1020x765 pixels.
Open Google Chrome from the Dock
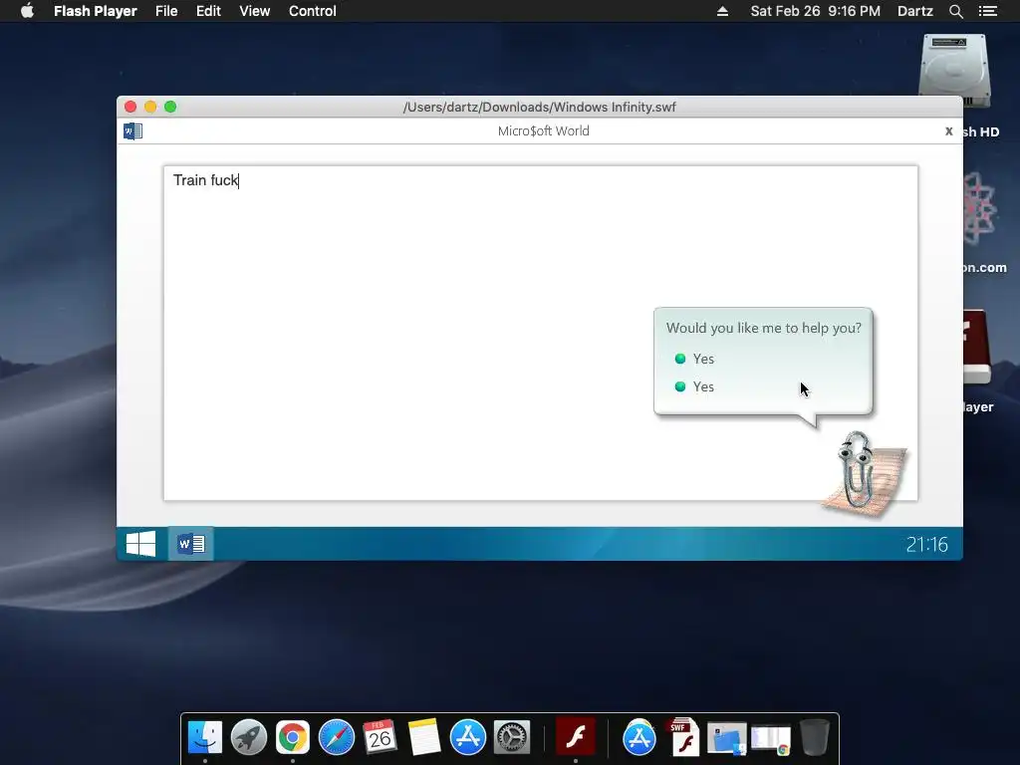[293, 737]
